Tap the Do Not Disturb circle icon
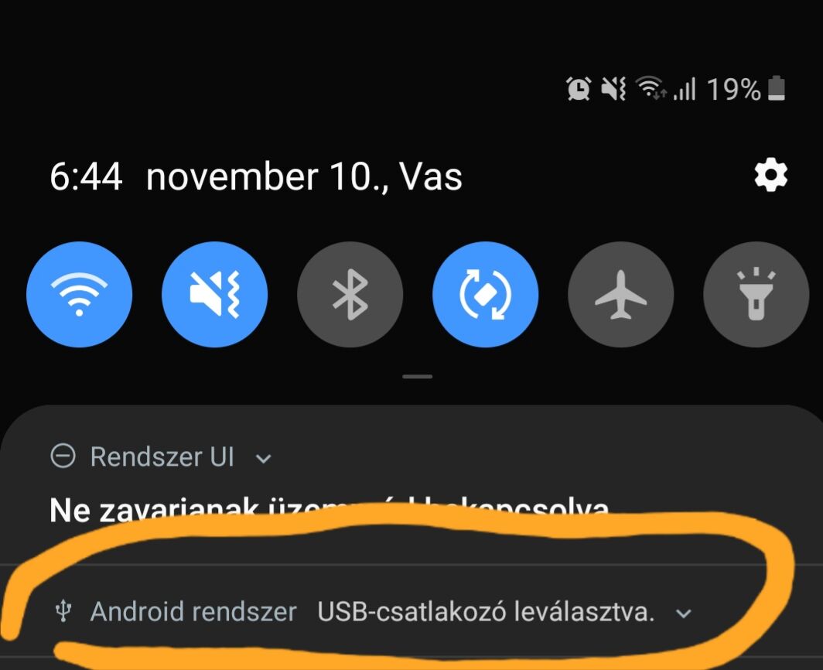 (63, 456)
